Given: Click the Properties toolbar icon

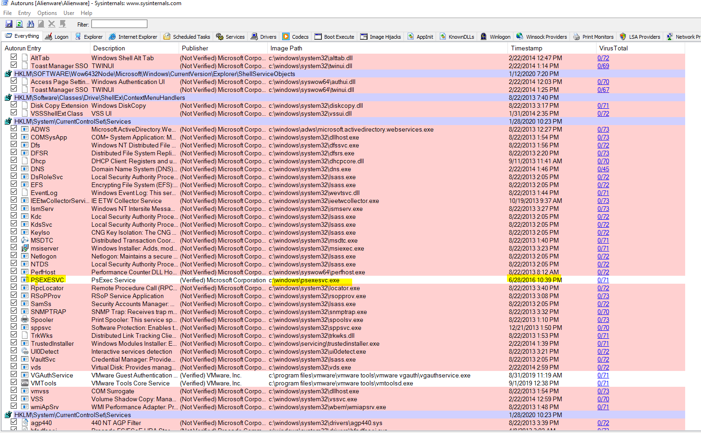Looking at the screenshot, I should tap(41, 24).
